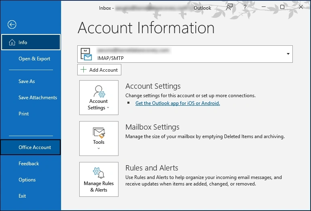
Task: Open the Coming Soon feedback icon in title bar
Action: pos(229,7)
